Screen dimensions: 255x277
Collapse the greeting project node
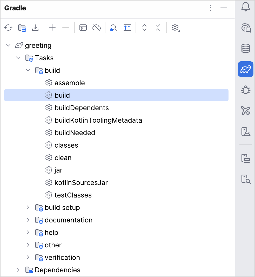coord(8,45)
